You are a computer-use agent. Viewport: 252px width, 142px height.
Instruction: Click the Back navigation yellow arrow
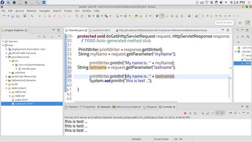[226, 16]
